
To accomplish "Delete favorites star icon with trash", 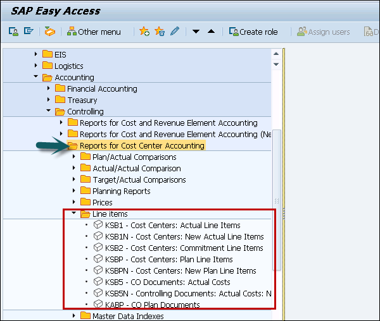I will pos(160,32).
